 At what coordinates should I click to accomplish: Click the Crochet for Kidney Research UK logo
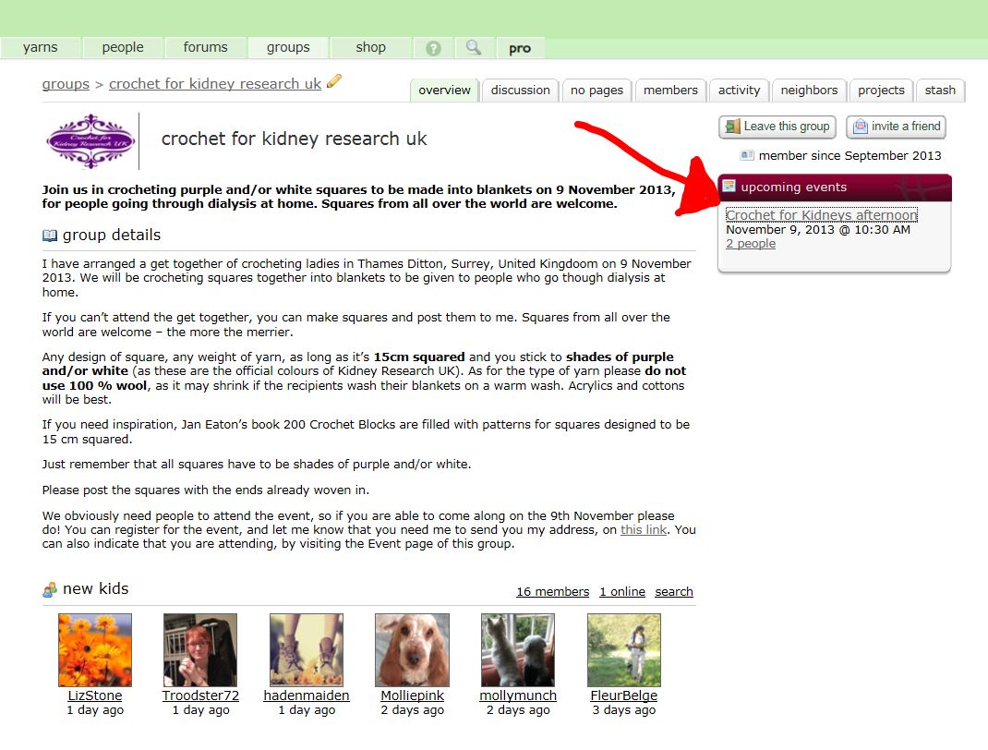(x=90, y=141)
